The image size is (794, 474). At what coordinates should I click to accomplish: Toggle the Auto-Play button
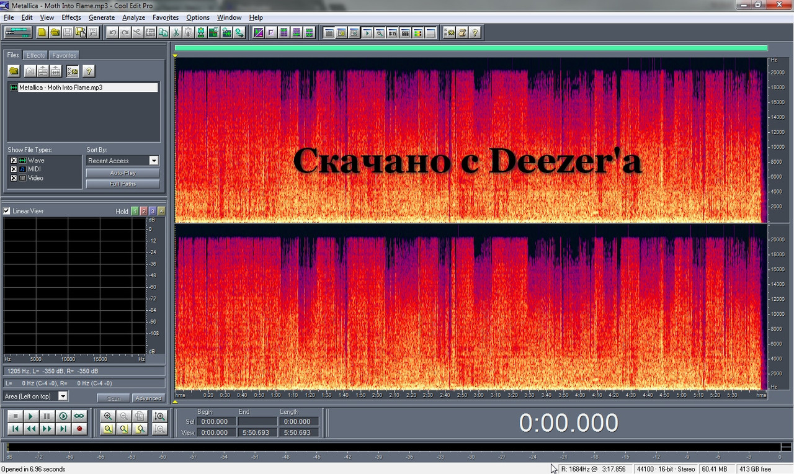click(x=123, y=173)
